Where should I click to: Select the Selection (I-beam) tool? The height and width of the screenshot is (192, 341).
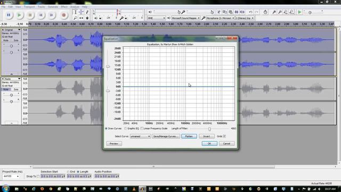[76, 12]
